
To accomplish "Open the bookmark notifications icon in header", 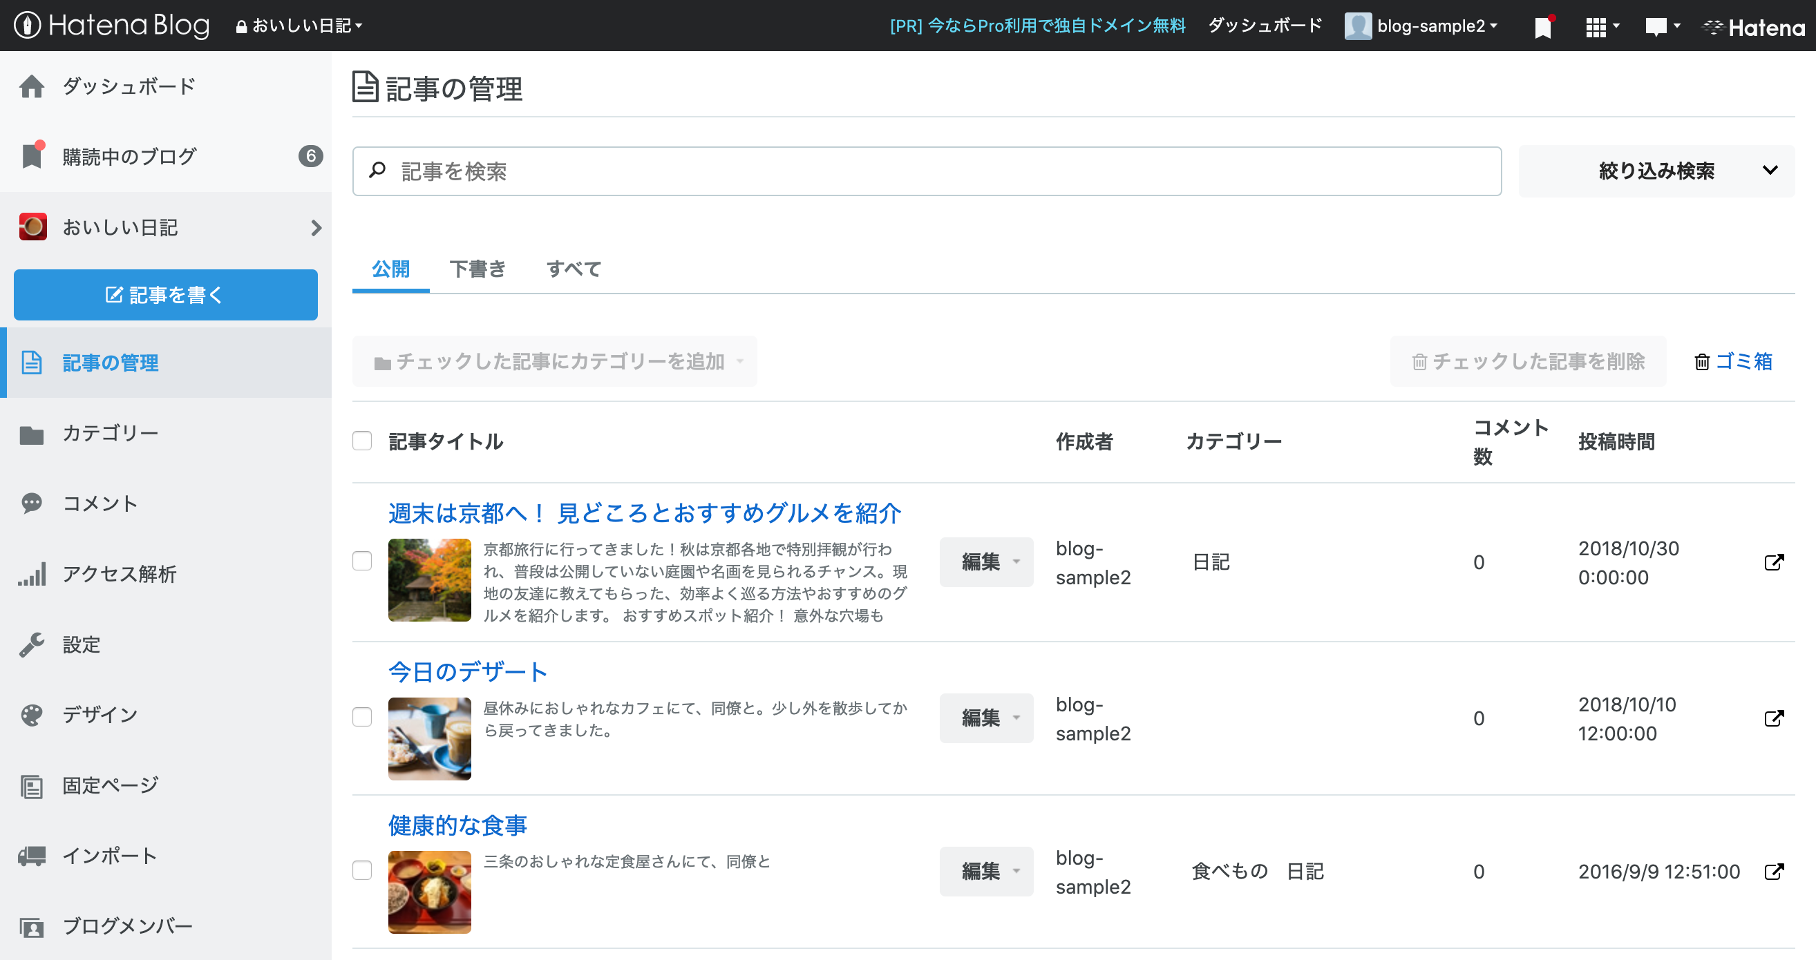I will point(1542,27).
